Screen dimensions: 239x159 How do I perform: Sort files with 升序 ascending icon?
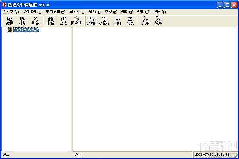[x=145, y=21]
